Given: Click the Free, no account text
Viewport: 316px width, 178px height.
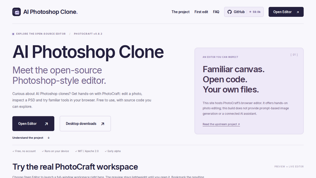Looking at the screenshot, I should [x=25, y=151].
